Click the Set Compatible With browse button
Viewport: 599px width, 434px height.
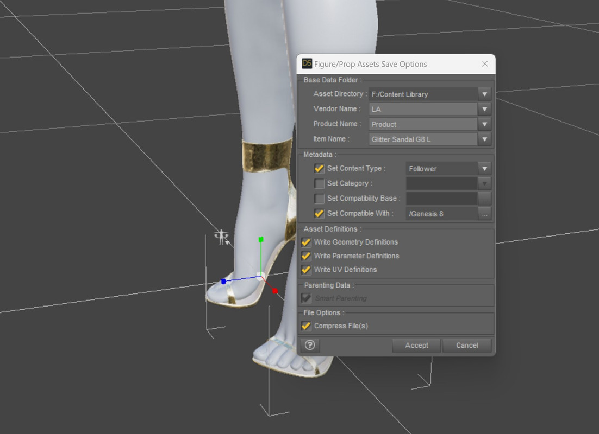coord(484,214)
